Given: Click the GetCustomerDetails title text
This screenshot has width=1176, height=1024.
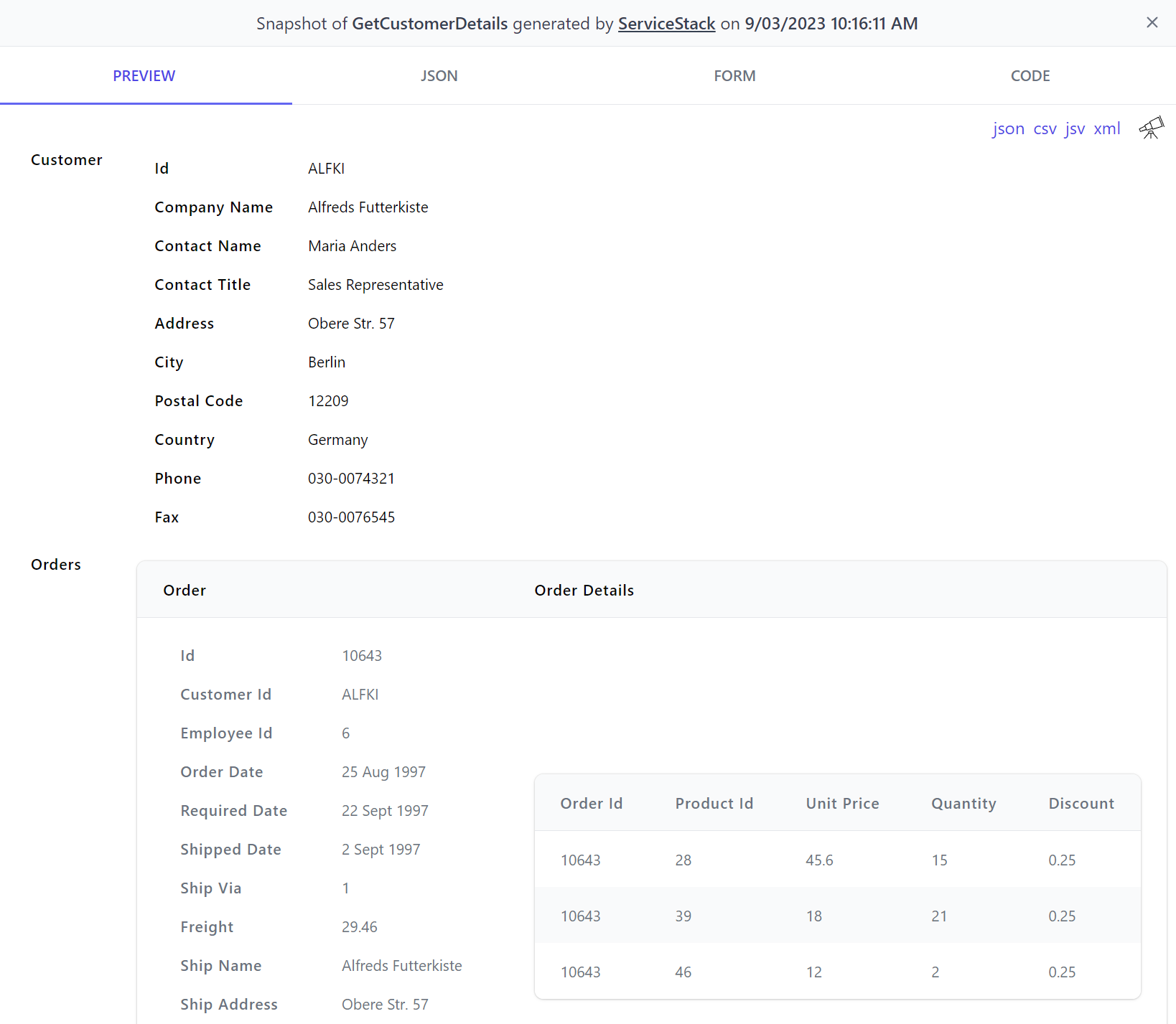Looking at the screenshot, I should (x=430, y=24).
